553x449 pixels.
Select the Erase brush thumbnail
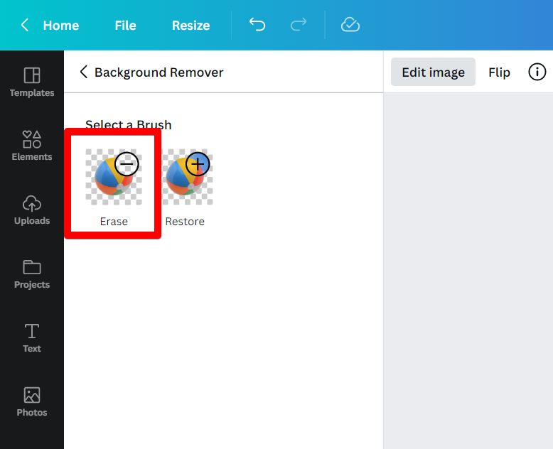[113, 177]
